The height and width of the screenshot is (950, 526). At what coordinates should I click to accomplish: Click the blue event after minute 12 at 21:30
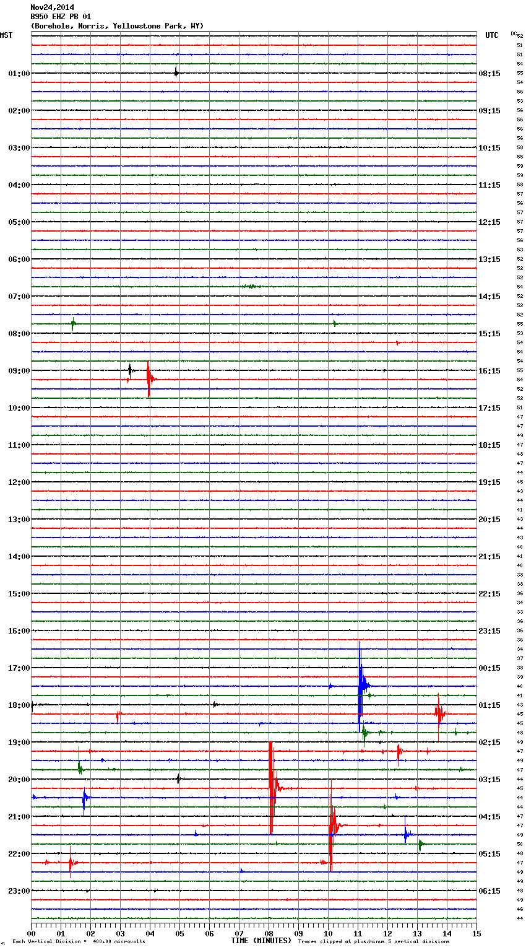point(407,834)
